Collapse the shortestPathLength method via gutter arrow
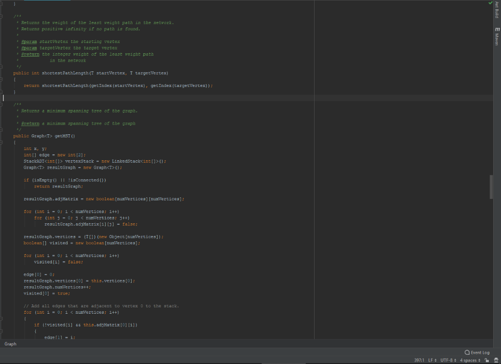The width and height of the screenshot is (501, 364). 1,79
